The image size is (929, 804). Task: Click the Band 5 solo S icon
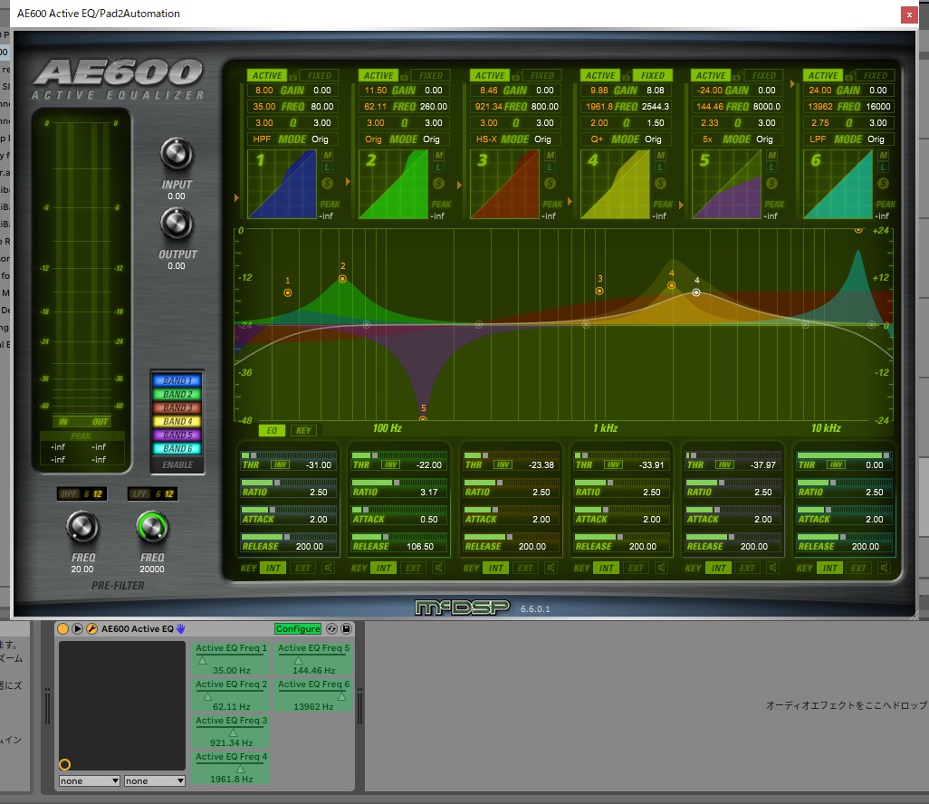point(772,184)
